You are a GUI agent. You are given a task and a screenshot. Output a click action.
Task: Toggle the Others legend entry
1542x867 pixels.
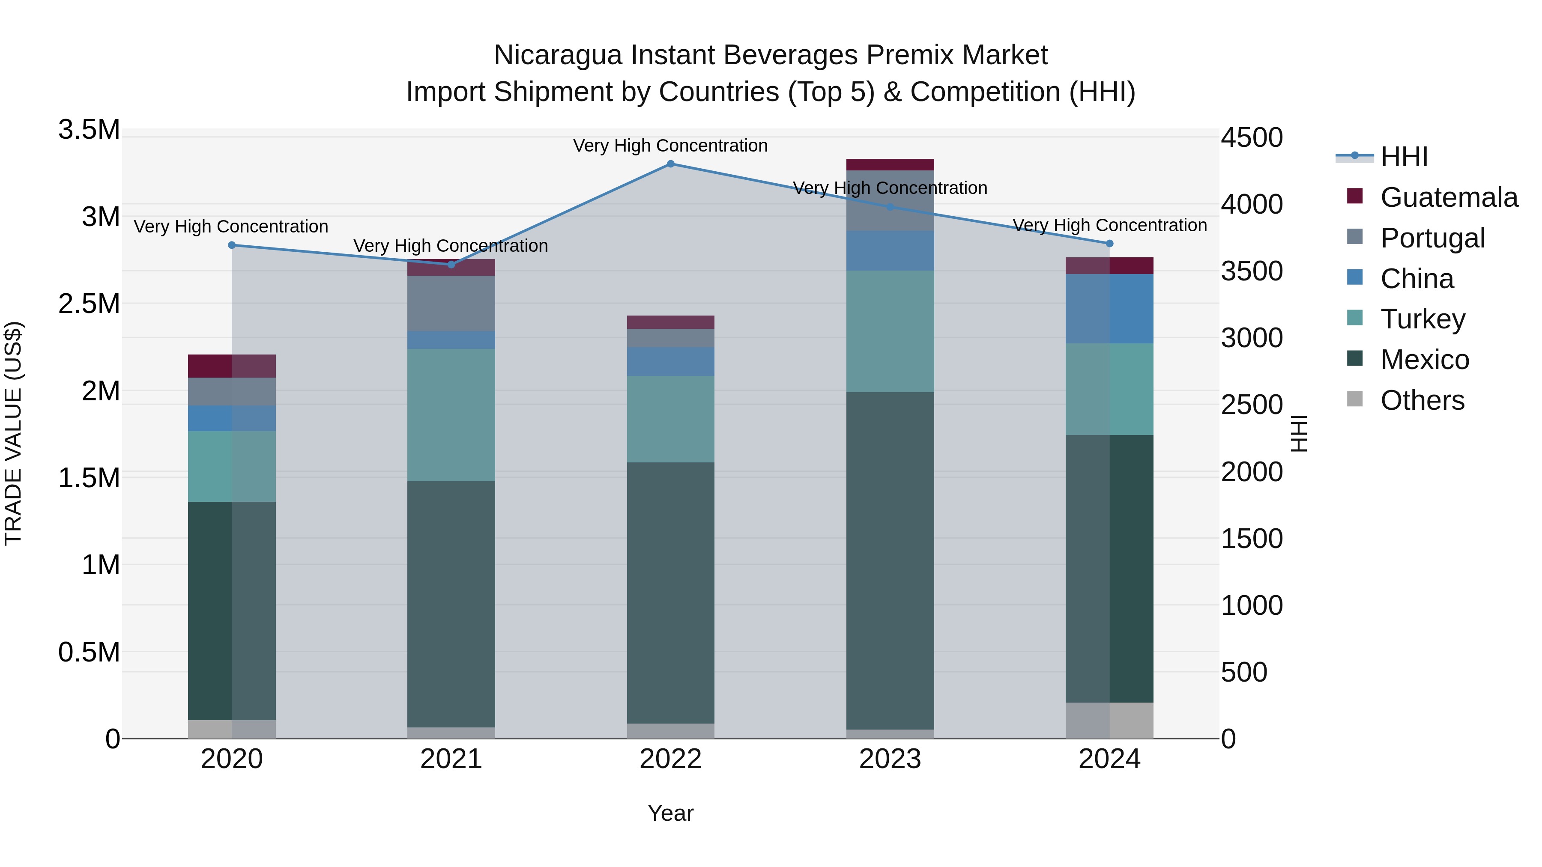pos(1405,400)
